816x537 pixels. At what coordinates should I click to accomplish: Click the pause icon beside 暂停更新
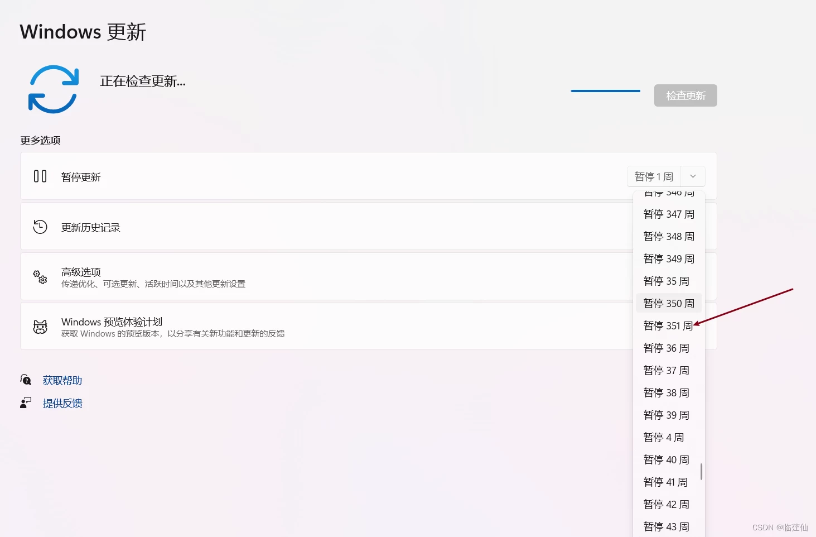40,176
